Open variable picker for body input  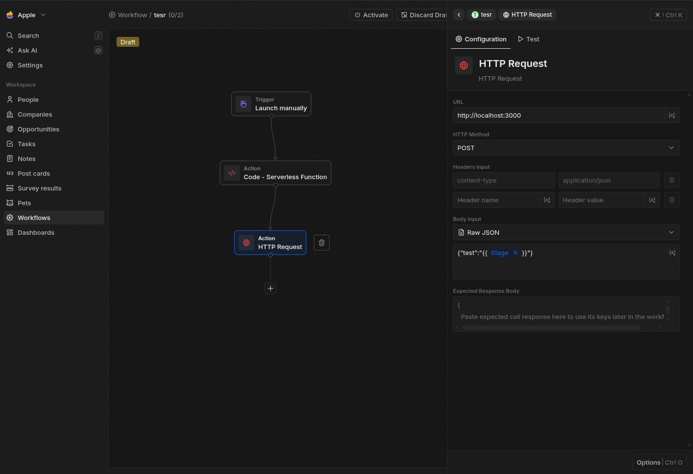[x=672, y=253]
